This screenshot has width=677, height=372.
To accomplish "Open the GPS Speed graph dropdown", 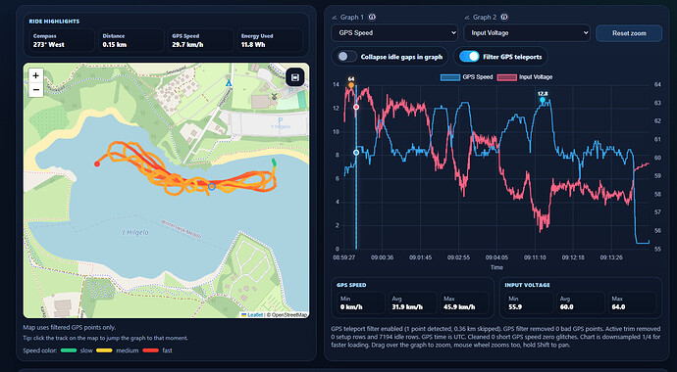I will pos(394,32).
